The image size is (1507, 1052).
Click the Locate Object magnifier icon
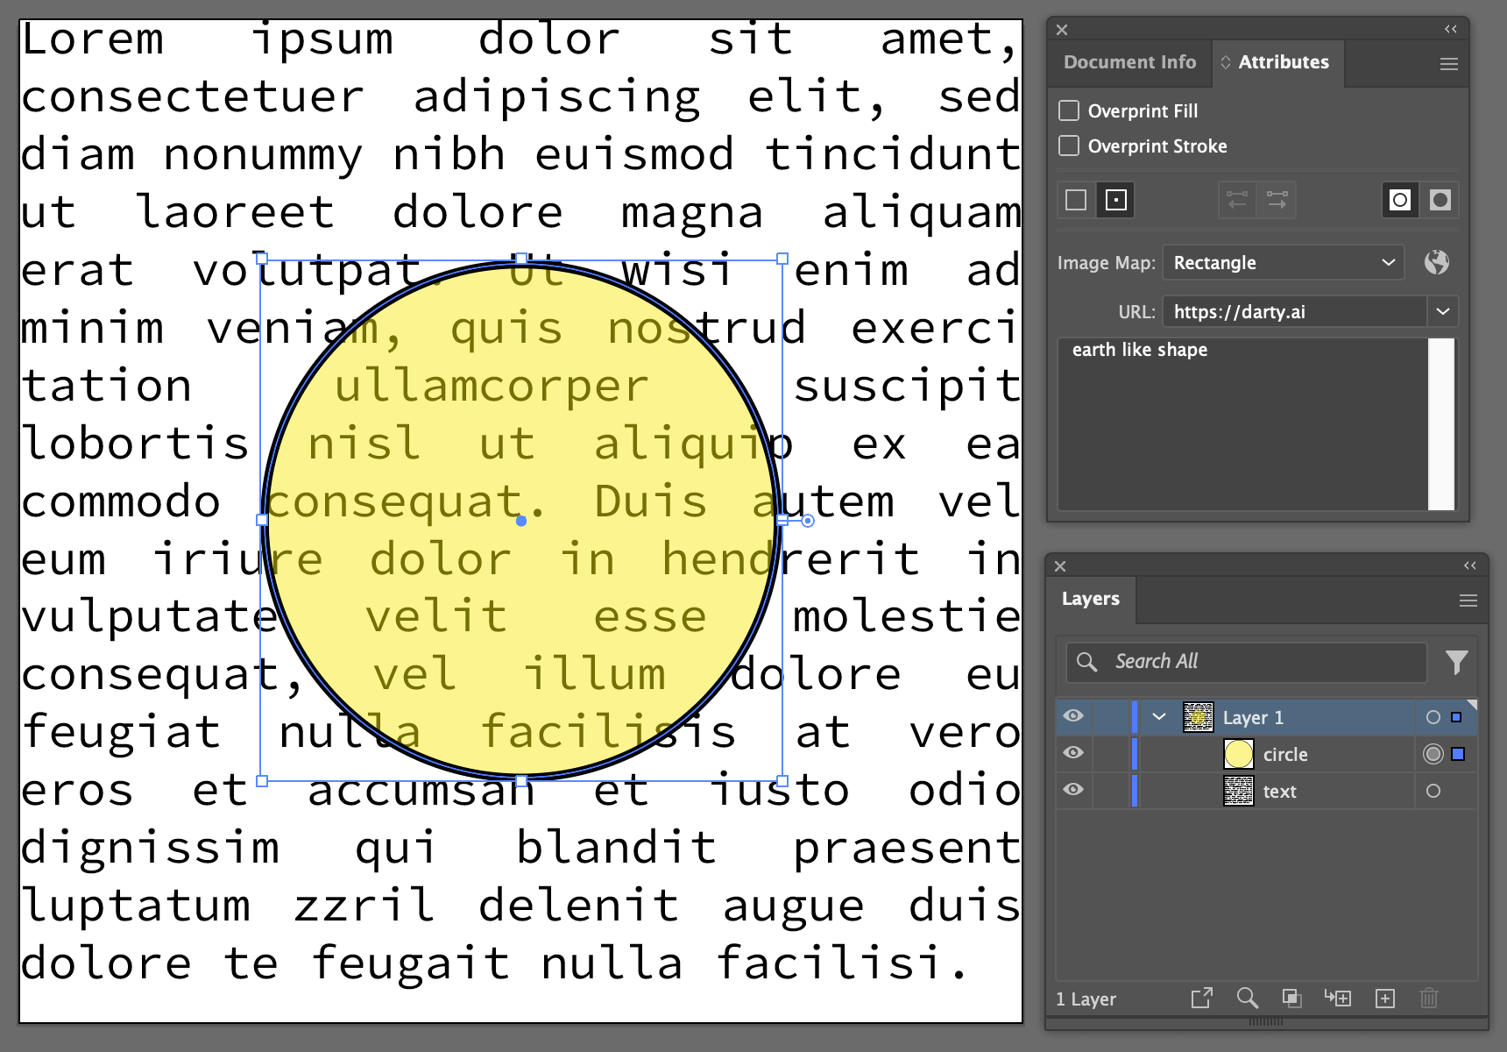click(1247, 999)
